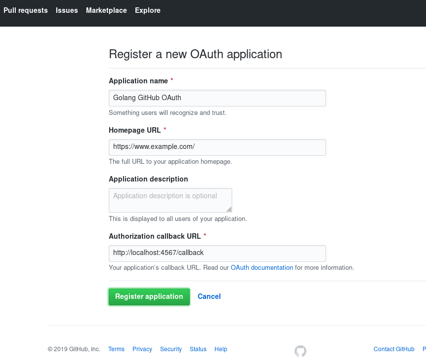The image size is (426, 364).
Task: Open the Privacy footer link
Action: point(142,349)
